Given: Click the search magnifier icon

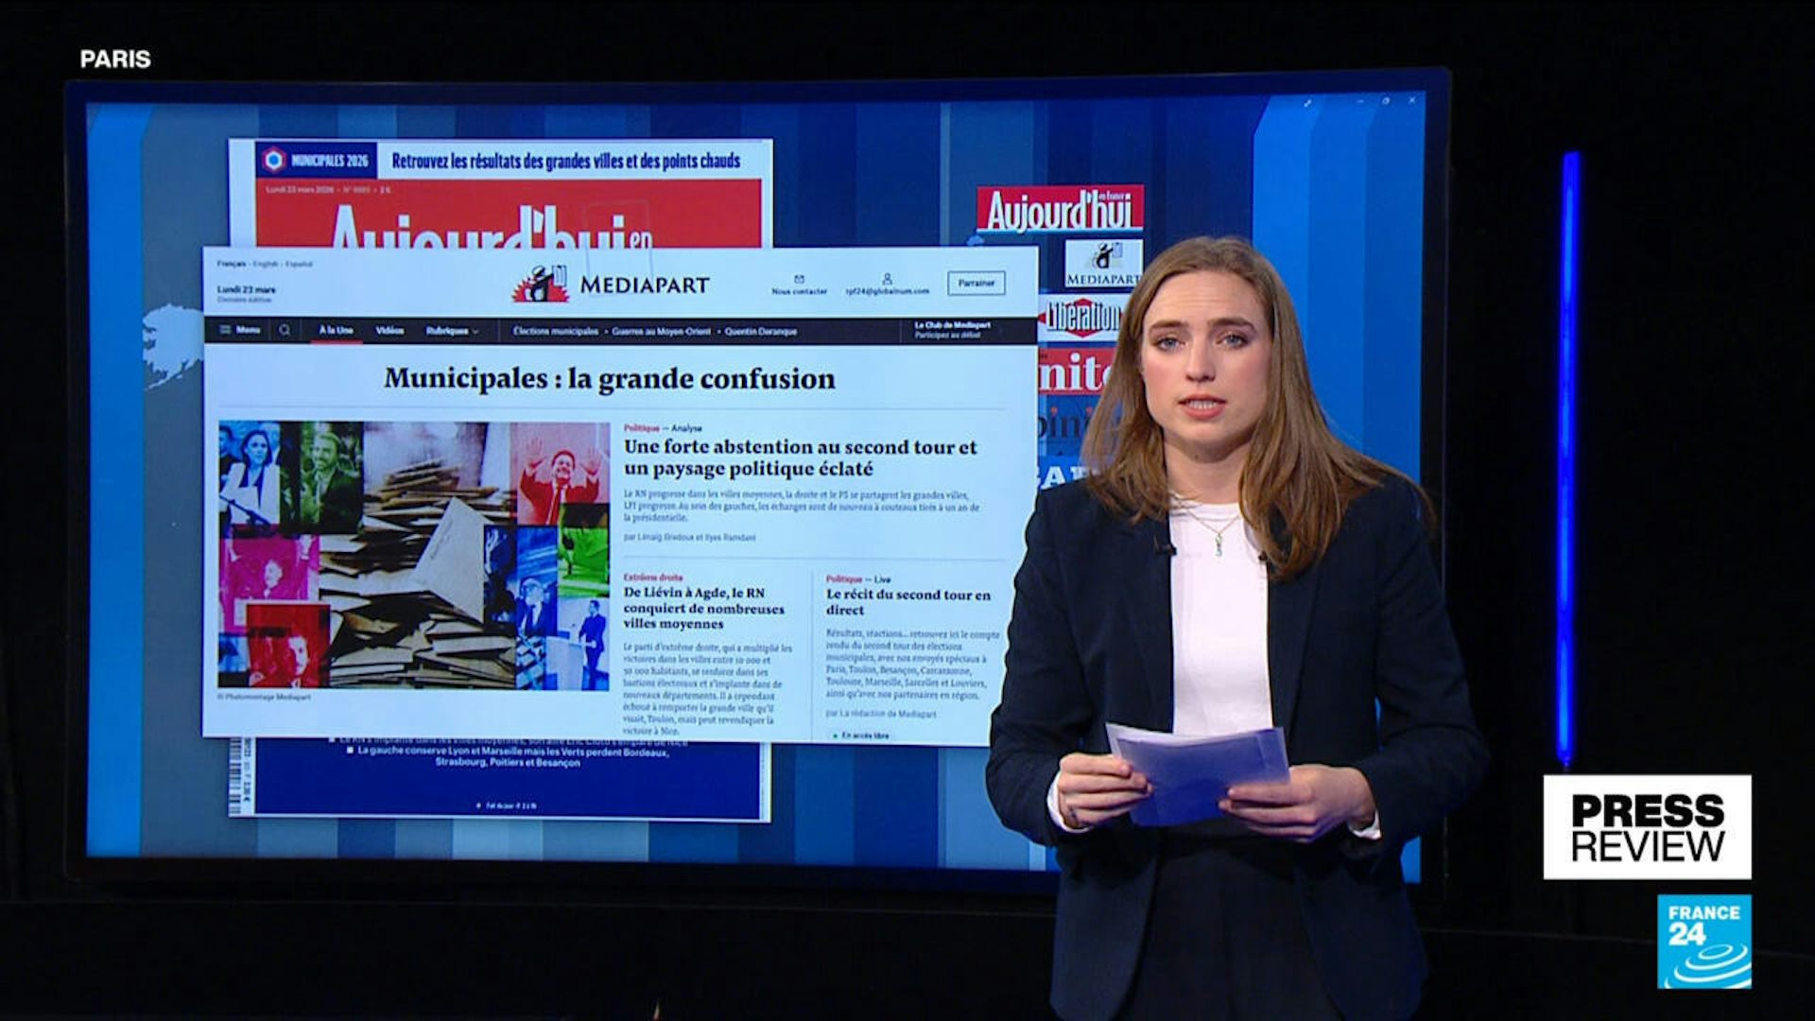Looking at the screenshot, I should [x=285, y=330].
